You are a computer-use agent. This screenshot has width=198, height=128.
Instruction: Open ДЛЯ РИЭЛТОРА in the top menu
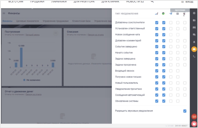pyautogui.click(x=84, y=2)
